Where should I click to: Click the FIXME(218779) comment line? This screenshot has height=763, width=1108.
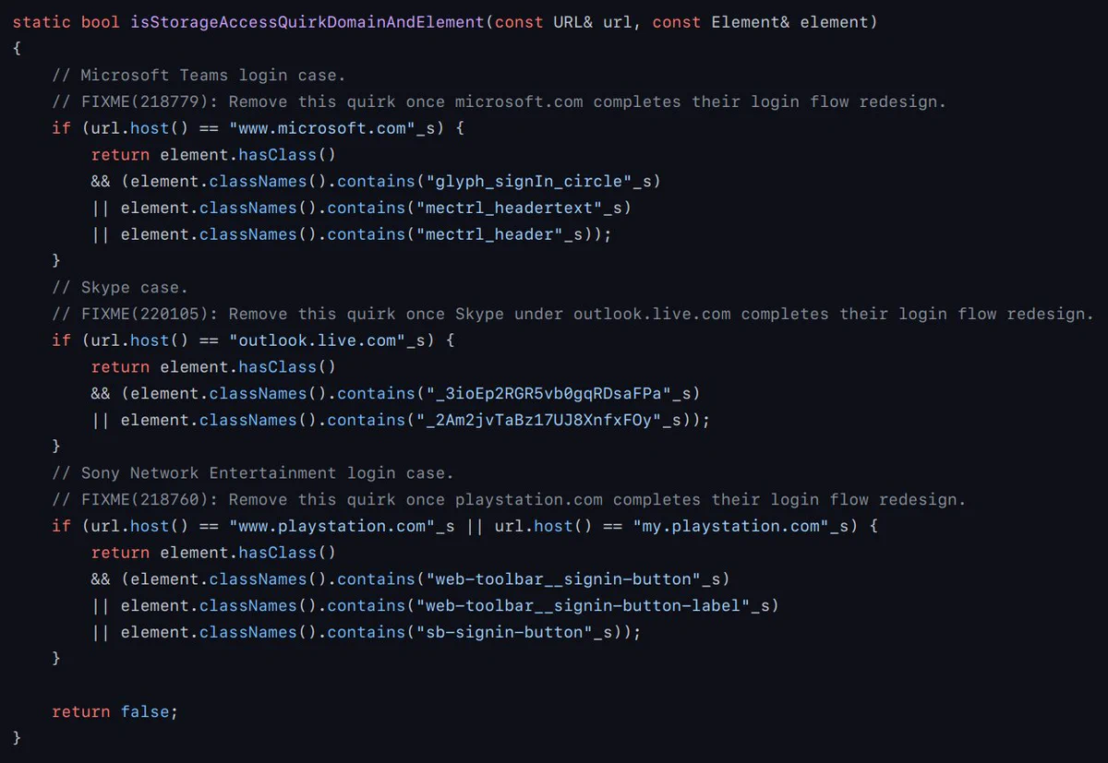[500, 101]
